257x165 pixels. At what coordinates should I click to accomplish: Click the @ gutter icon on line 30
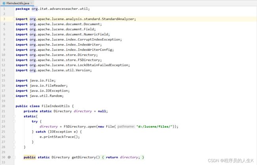pyautogui.click(x=9, y=157)
